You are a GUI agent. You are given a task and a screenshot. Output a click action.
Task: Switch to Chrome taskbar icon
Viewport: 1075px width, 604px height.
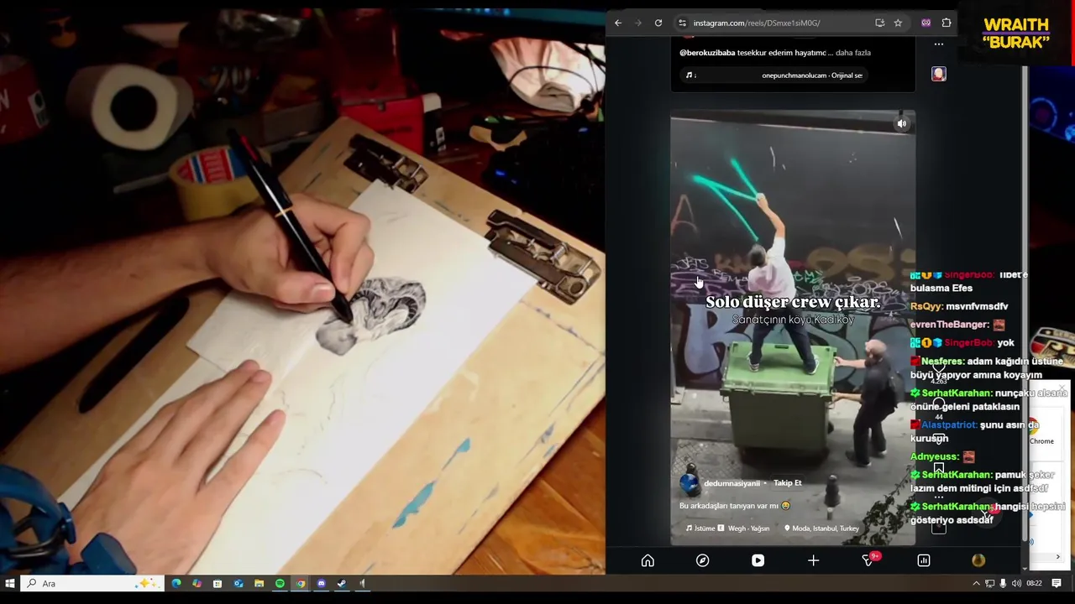[300, 583]
